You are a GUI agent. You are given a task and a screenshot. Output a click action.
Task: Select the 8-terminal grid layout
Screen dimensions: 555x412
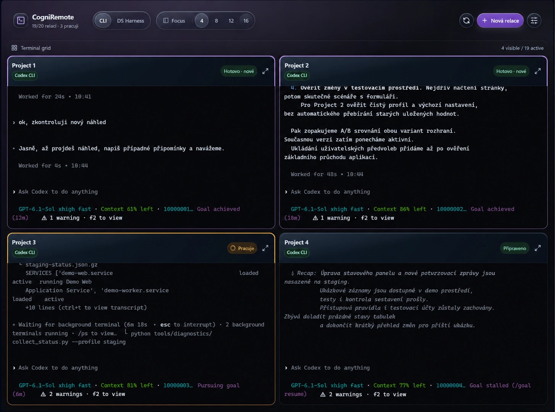216,21
